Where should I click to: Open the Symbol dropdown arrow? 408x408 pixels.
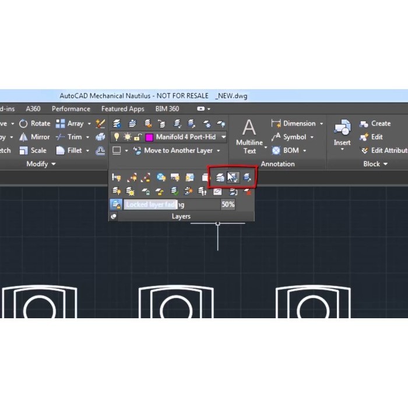pyautogui.click(x=312, y=137)
